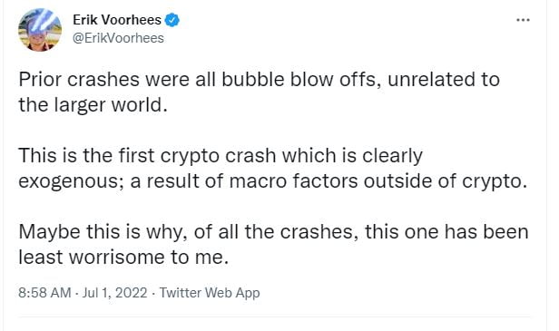Open the Twitter Web App source link
The height and width of the screenshot is (331, 559).
tap(210, 293)
